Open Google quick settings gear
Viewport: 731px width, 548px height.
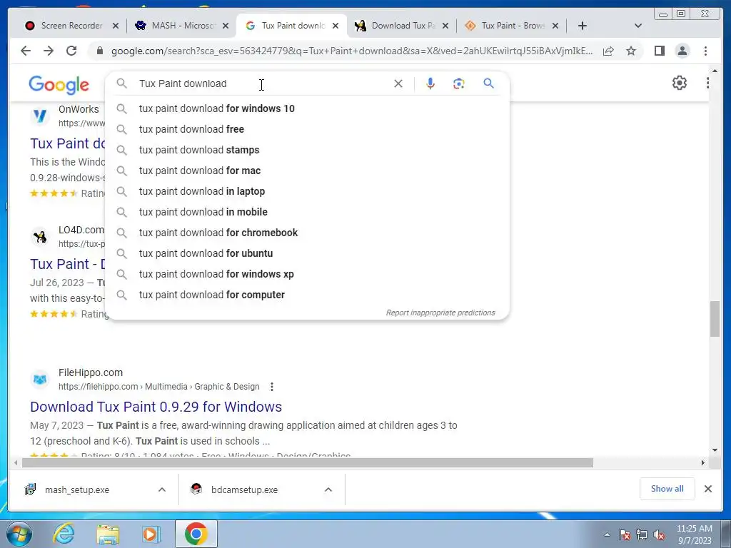[680, 83]
